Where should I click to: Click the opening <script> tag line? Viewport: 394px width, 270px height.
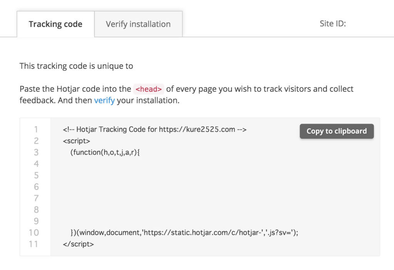tap(77, 141)
